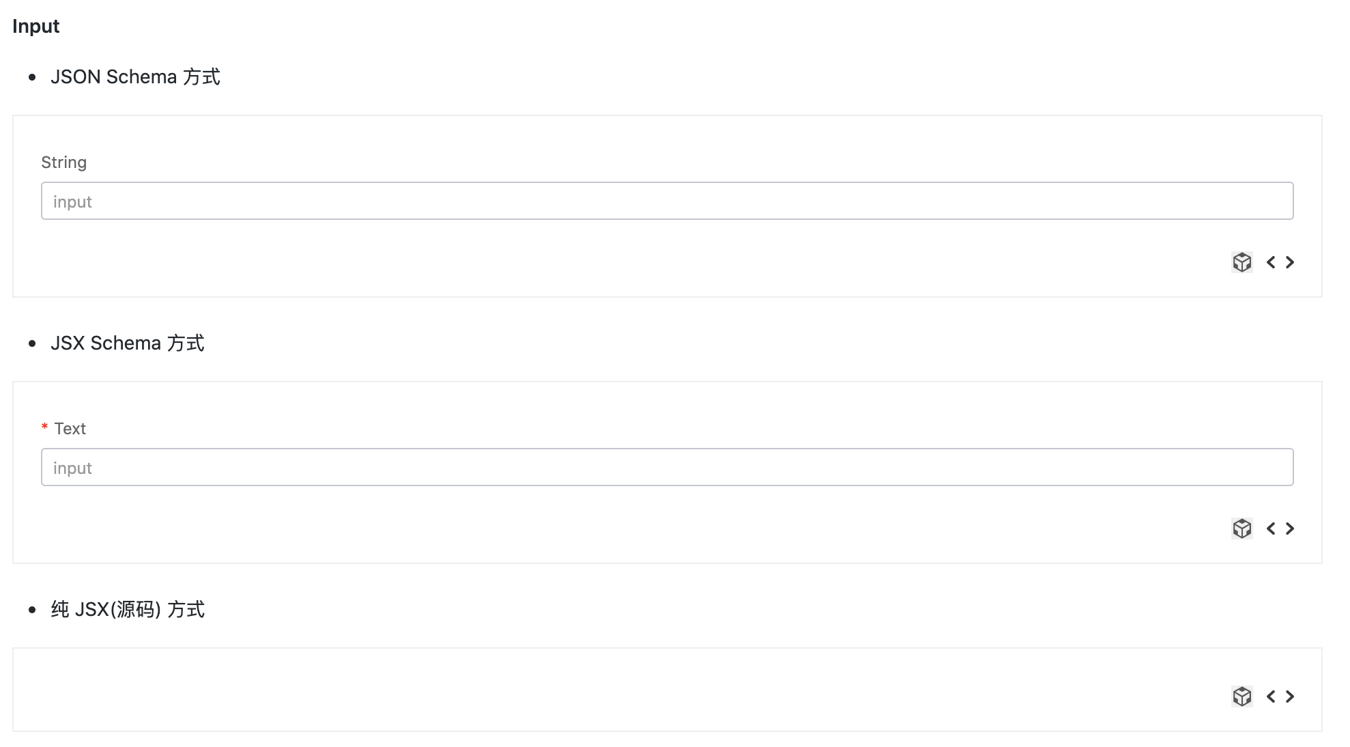Click the input placeholder under the Text label
This screenshot has width=1350, height=747.
[73, 467]
